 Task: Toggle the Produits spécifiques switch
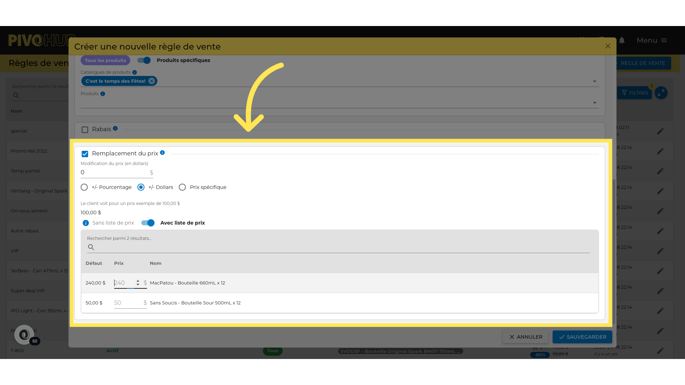coord(144,60)
